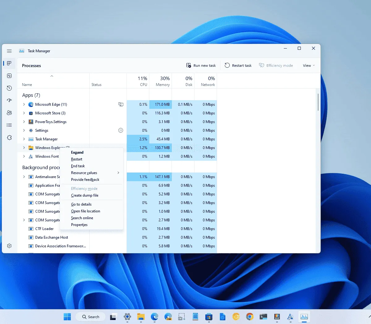Open the Performance page in the sidebar
The image size is (371, 324).
[x=9, y=76]
